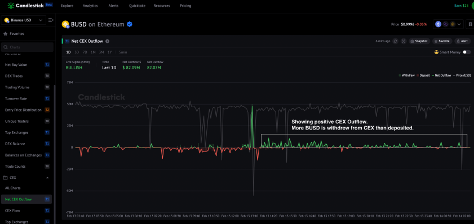Select the Ethereum chain icon
The width and height of the screenshot is (474, 224).
coord(438,24)
